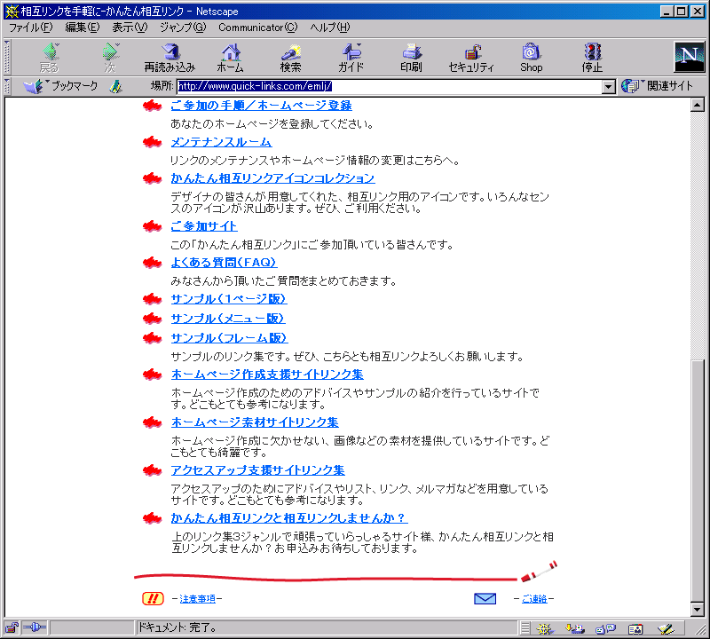The height and width of the screenshot is (639, 710).
Task: Open かんたん相互リンクアイコンコレクション link
Action: click(272, 178)
